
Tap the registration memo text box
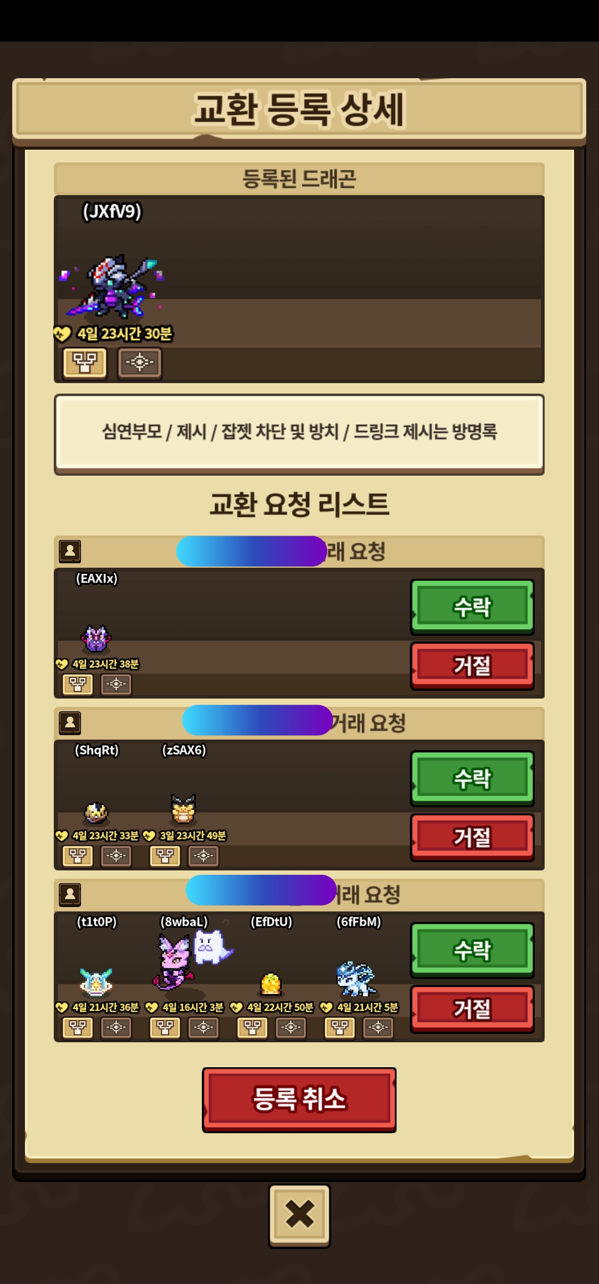coord(299,433)
